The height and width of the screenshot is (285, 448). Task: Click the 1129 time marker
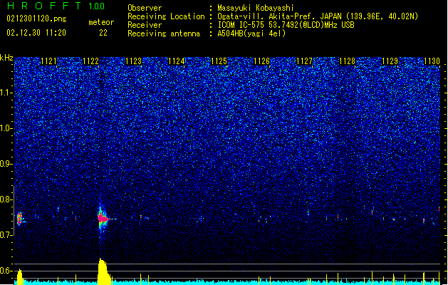point(390,61)
